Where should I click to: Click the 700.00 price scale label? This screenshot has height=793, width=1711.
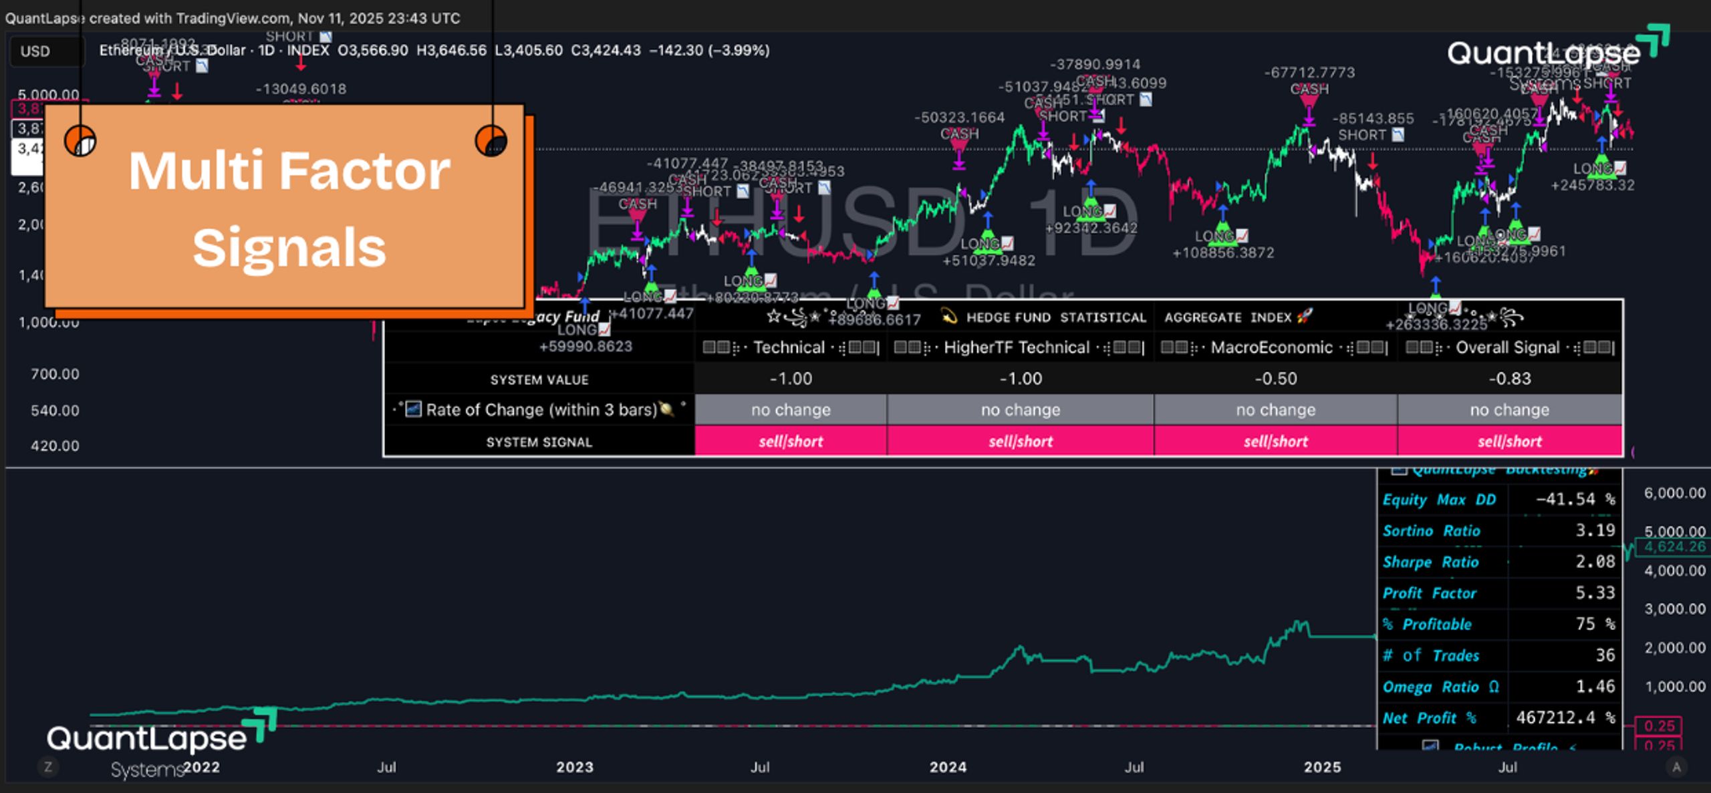point(55,374)
